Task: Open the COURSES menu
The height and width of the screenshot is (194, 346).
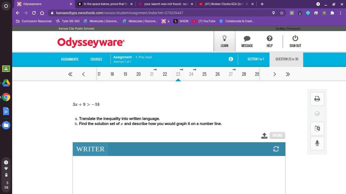Action: 96,59
